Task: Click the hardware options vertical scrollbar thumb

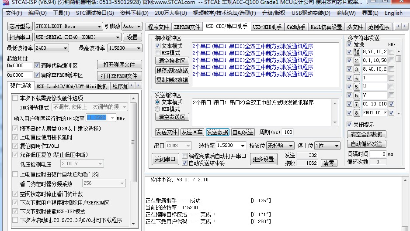Action: (x=133, y=142)
